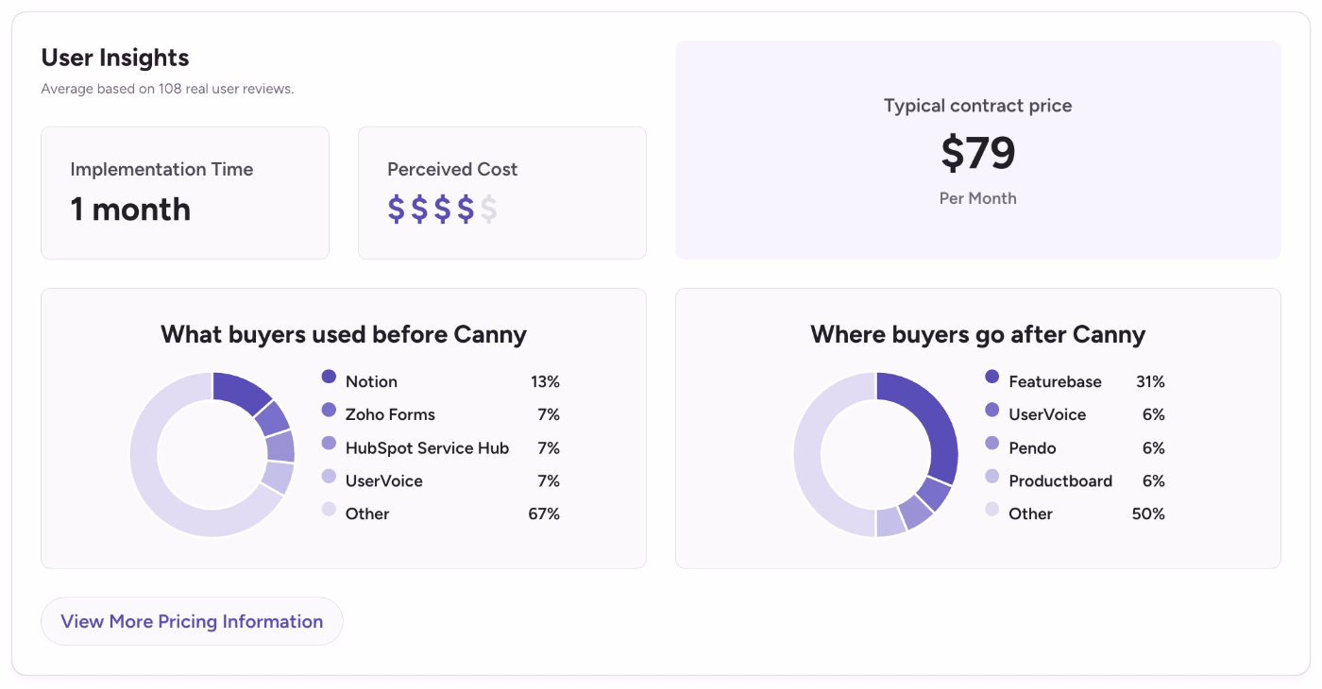Viewport: 1322px width, 689px height.
Task: Click the Notion donut chart segment
Action: click(241, 392)
